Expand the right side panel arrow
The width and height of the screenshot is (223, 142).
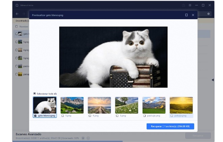(213, 80)
